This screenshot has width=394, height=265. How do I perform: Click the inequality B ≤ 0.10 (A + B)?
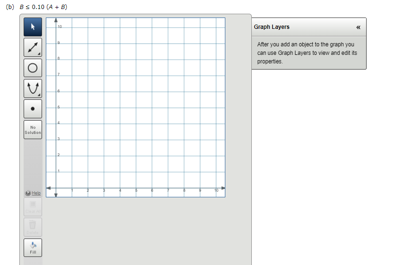coord(43,7)
